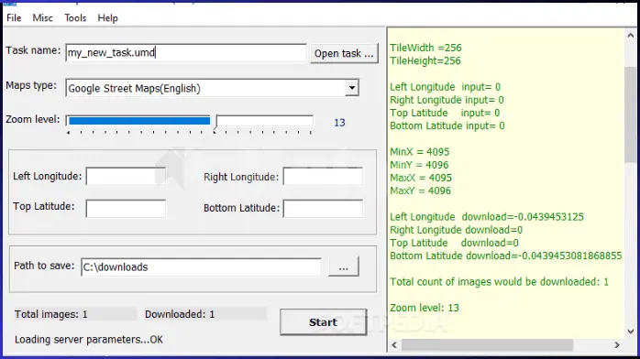Click the log panel horizontal scrollbar thumb

(x=488, y=345)
